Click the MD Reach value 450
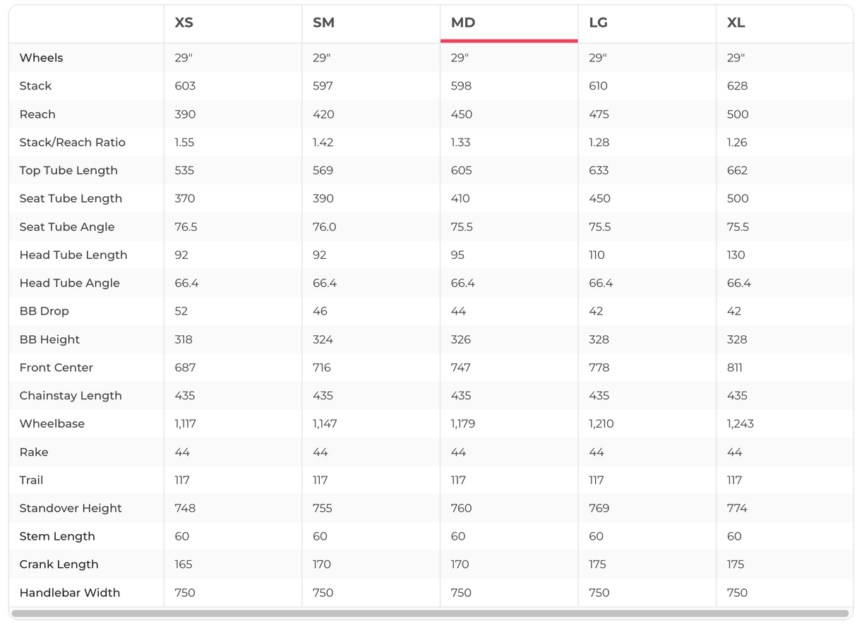The height and width of the screenshot is (623, 857). (x=461, y=114)
